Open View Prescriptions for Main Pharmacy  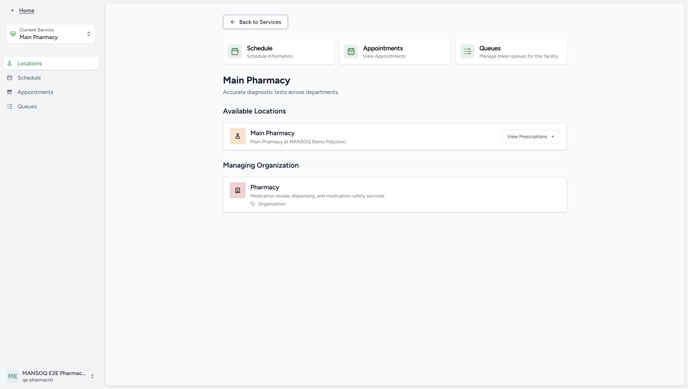[531, 137]
